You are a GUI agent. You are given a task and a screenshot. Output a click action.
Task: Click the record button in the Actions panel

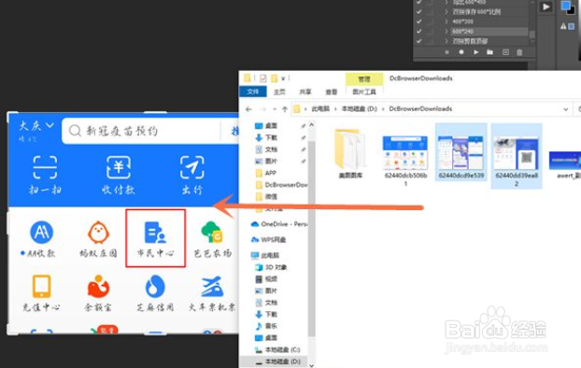461,52
